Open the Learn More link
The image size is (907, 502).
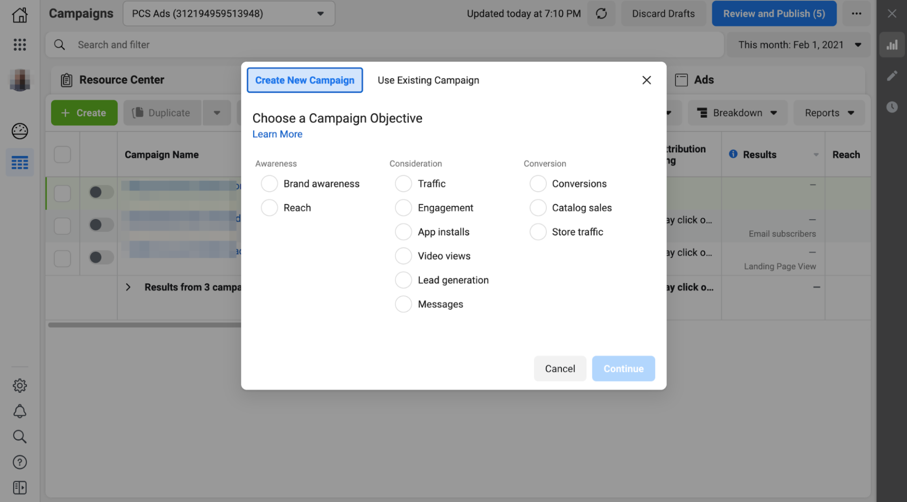coord(277,134)
